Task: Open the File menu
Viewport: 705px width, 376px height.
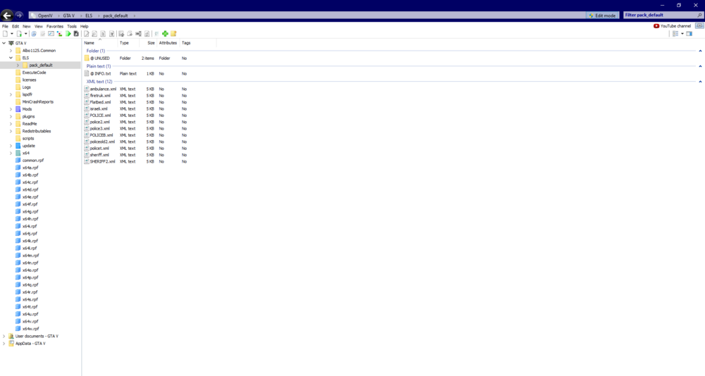Action: pyautogui.click(x=5, y=26)
